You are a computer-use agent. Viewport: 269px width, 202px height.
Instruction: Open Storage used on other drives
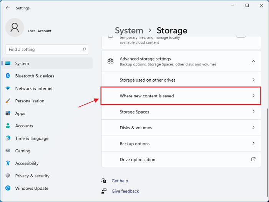(181, 80)
